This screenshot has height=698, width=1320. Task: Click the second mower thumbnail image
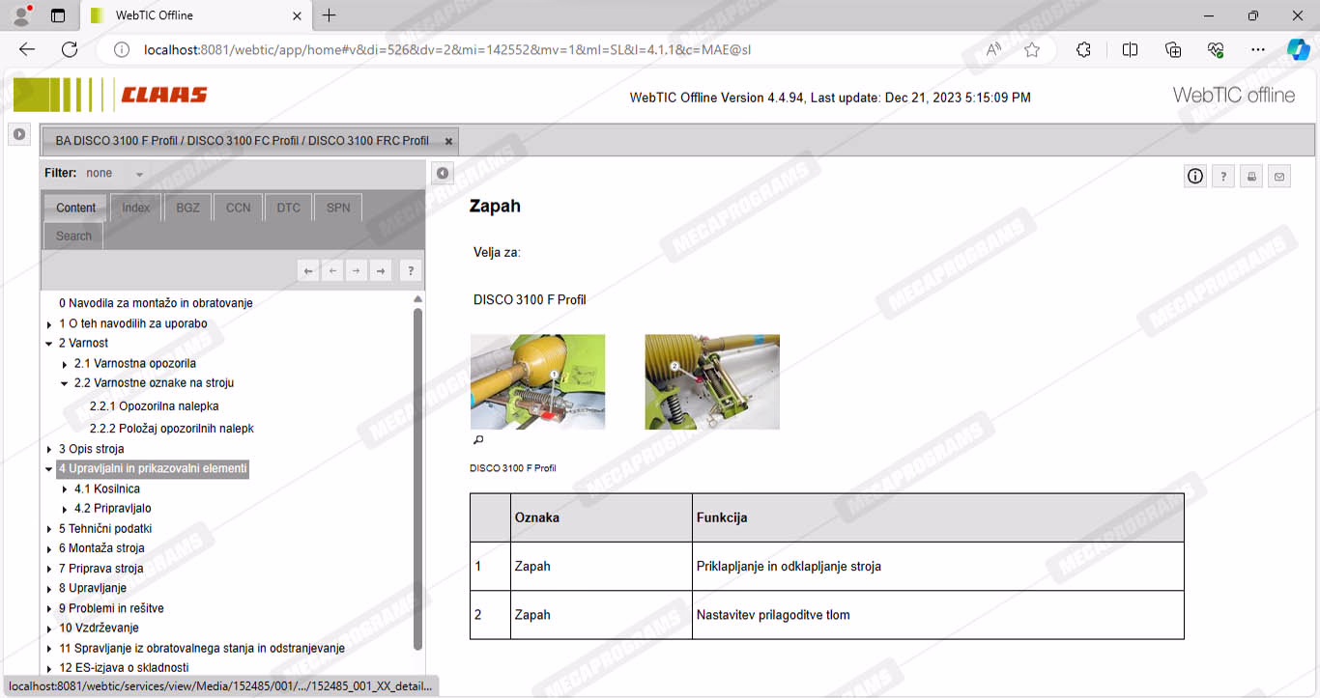(x=711, y=381)
